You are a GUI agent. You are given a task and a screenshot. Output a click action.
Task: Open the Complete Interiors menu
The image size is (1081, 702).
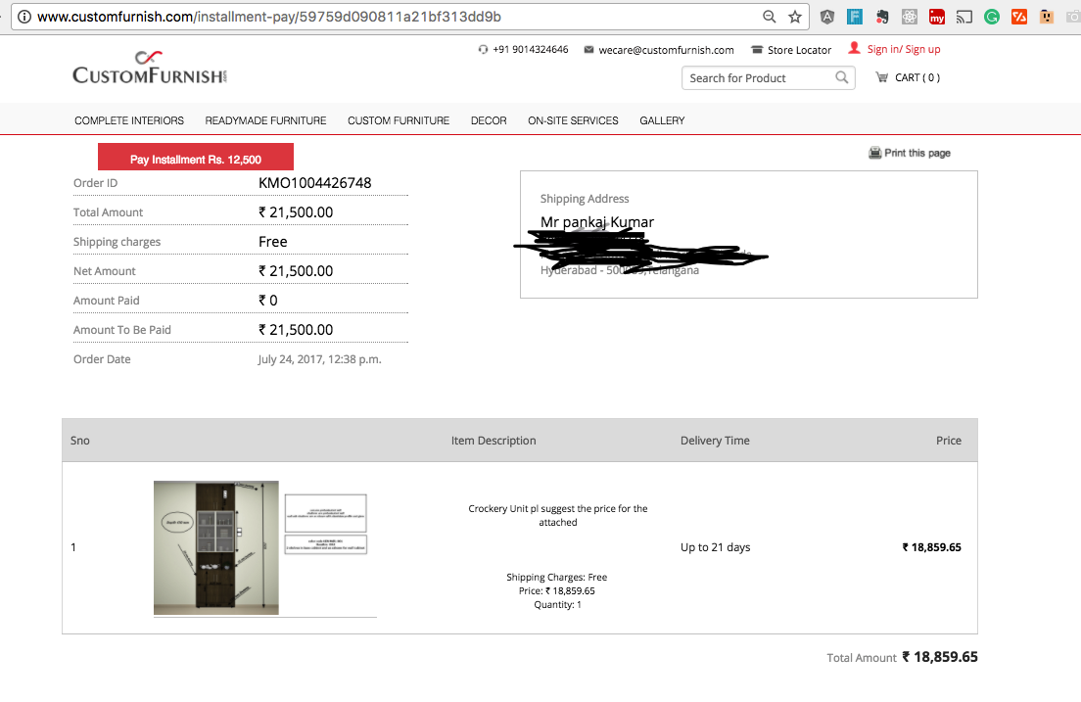pyautogui.click(x=129, y=120)
